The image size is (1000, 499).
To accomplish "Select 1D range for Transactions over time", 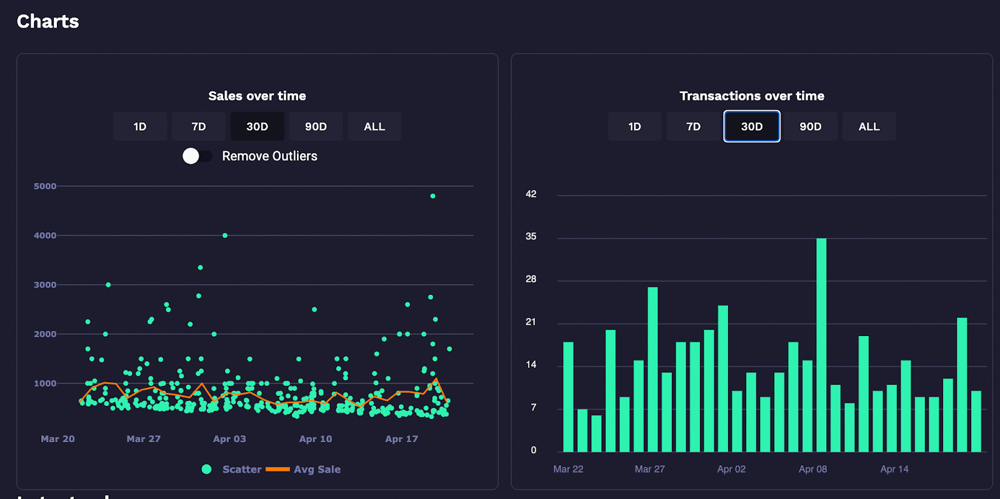I will coord(635,126).
